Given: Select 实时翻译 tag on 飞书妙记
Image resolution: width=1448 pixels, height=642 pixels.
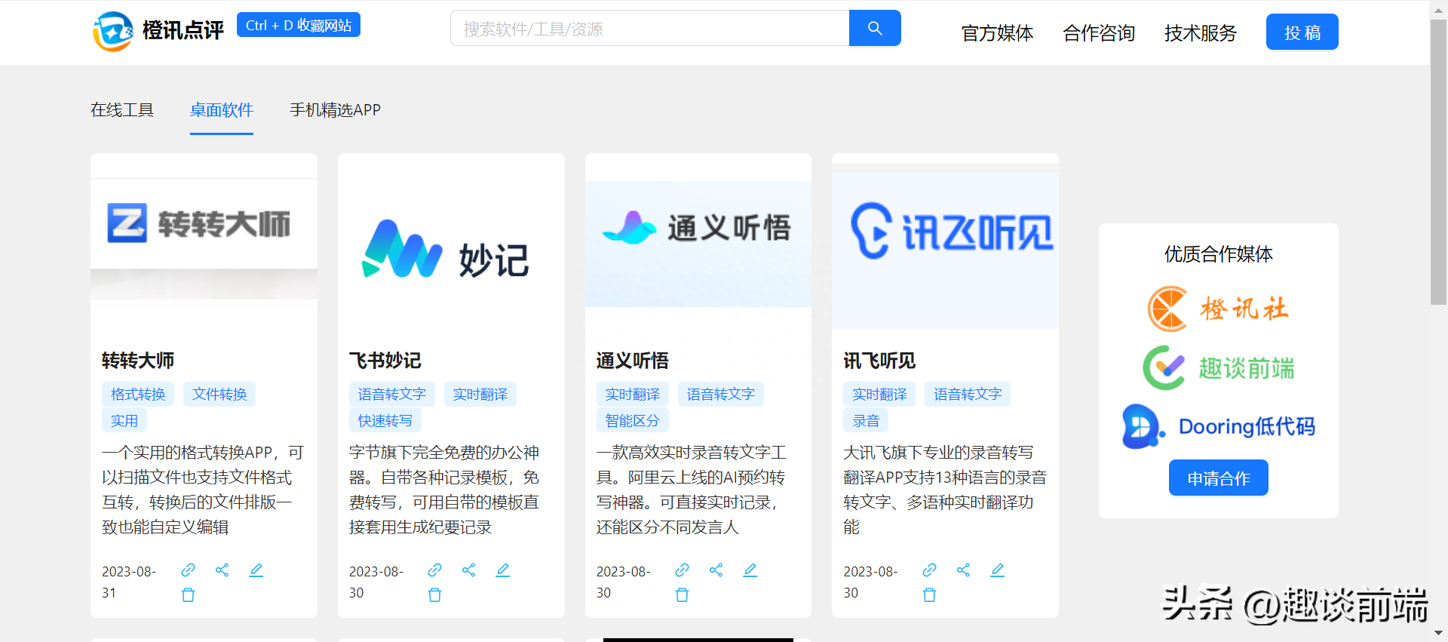Looking at the screenshot, I should pos(480,394).
